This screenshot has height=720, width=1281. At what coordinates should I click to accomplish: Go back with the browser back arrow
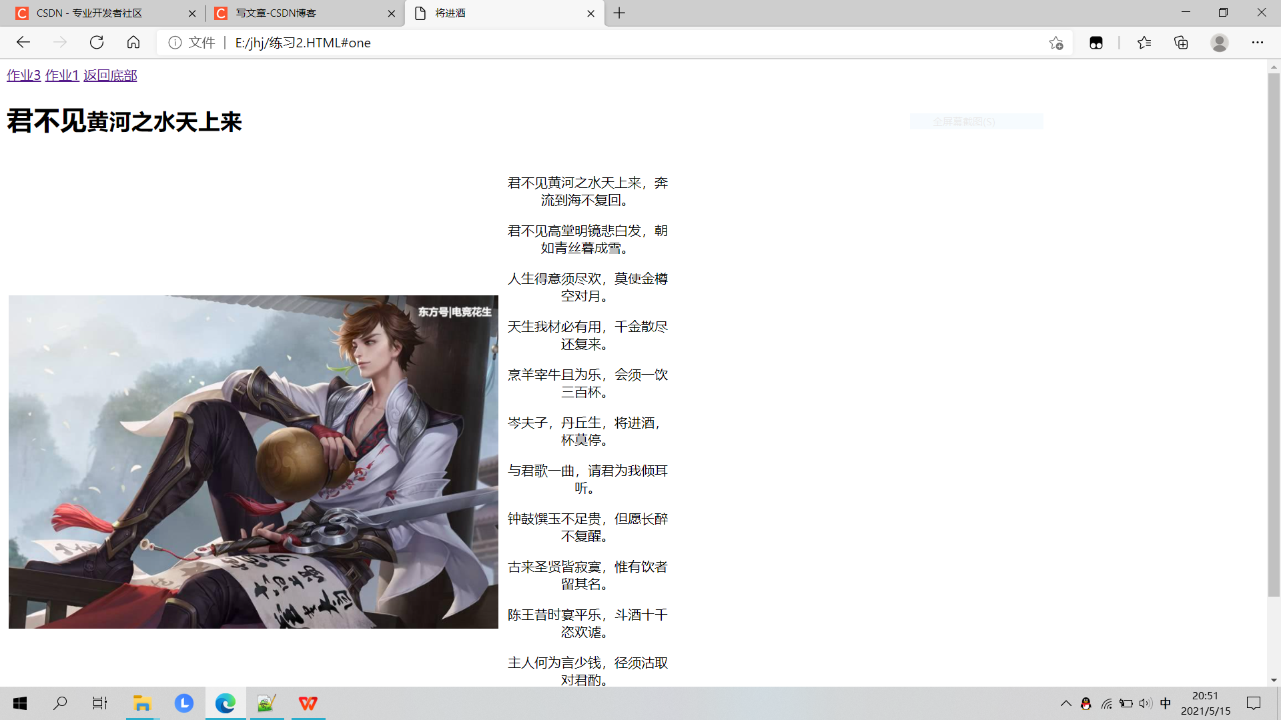click(x=23, y=43)
